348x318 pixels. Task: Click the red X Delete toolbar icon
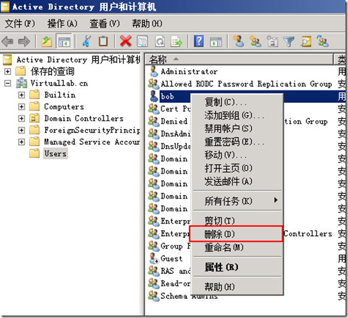tap(126, 41)
